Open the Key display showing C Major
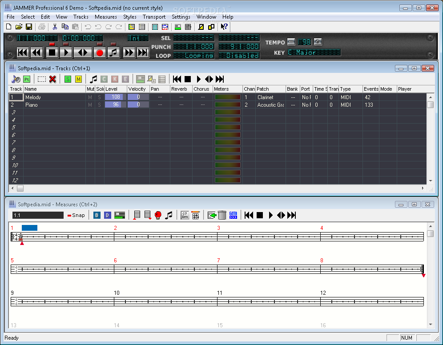The image size is (443, 345). click(x=314, y=52)
